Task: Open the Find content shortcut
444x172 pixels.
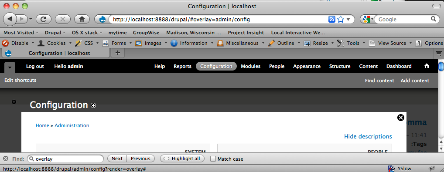Action: click(379, 81)
